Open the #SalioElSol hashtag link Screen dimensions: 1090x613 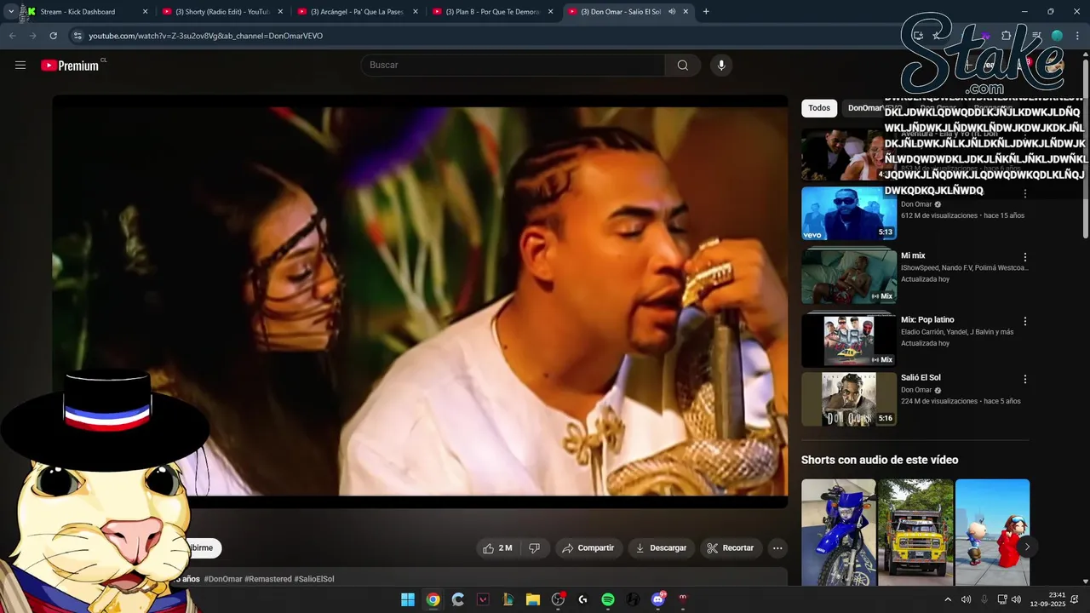[314, 579]
